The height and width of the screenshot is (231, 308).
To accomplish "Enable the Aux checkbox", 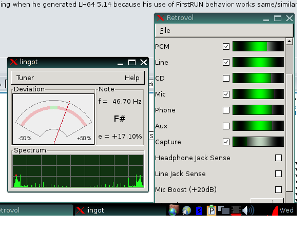I will click(226, 126).
